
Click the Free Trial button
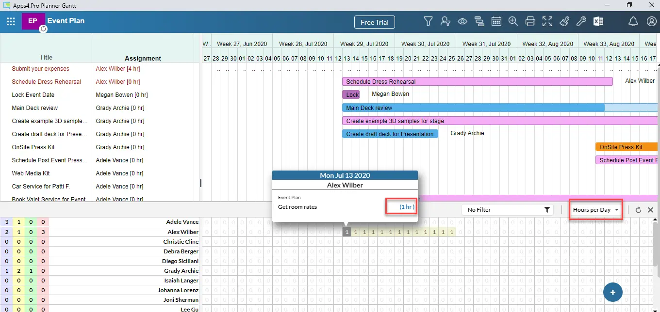click(x=375, y=22)
